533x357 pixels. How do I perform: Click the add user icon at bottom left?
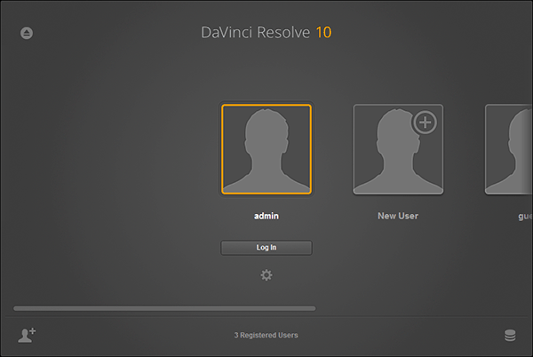click(x=27, y=336)
